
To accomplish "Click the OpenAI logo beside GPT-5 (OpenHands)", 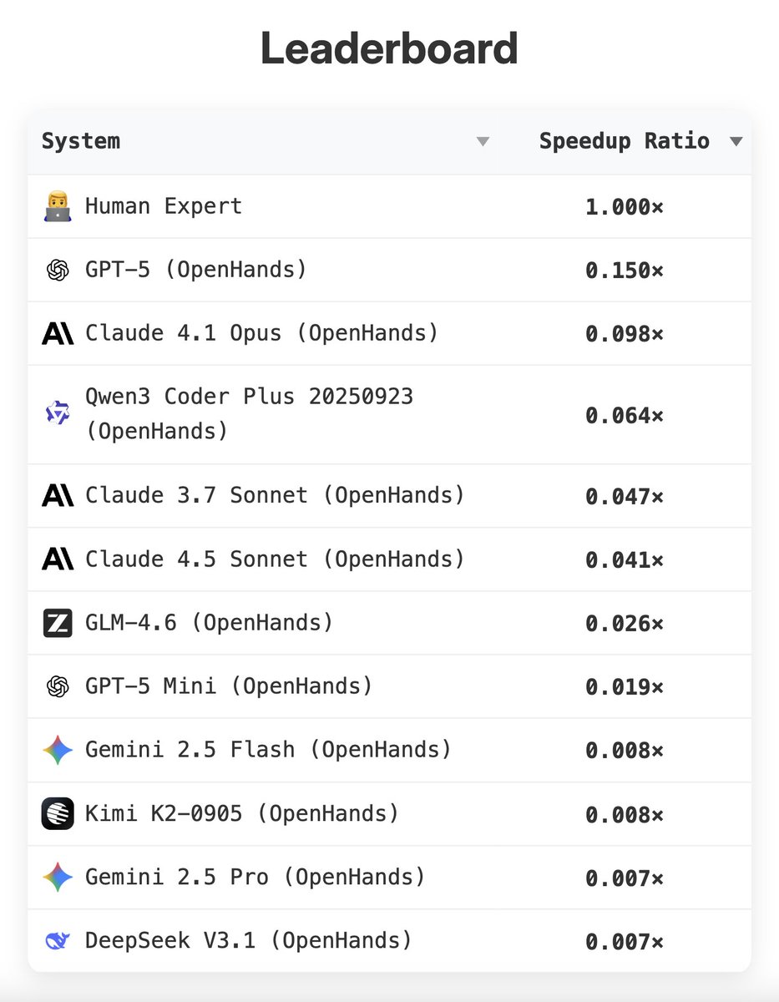I will tap(58, 271).
